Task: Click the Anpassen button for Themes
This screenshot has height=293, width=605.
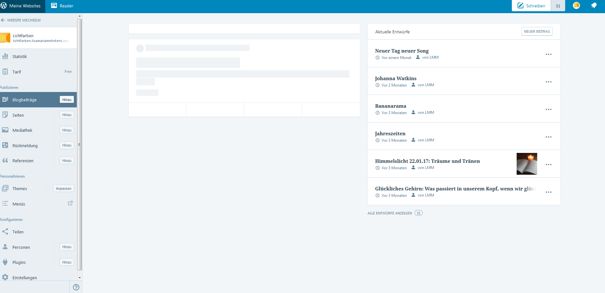Action: (x=64, y=188)
